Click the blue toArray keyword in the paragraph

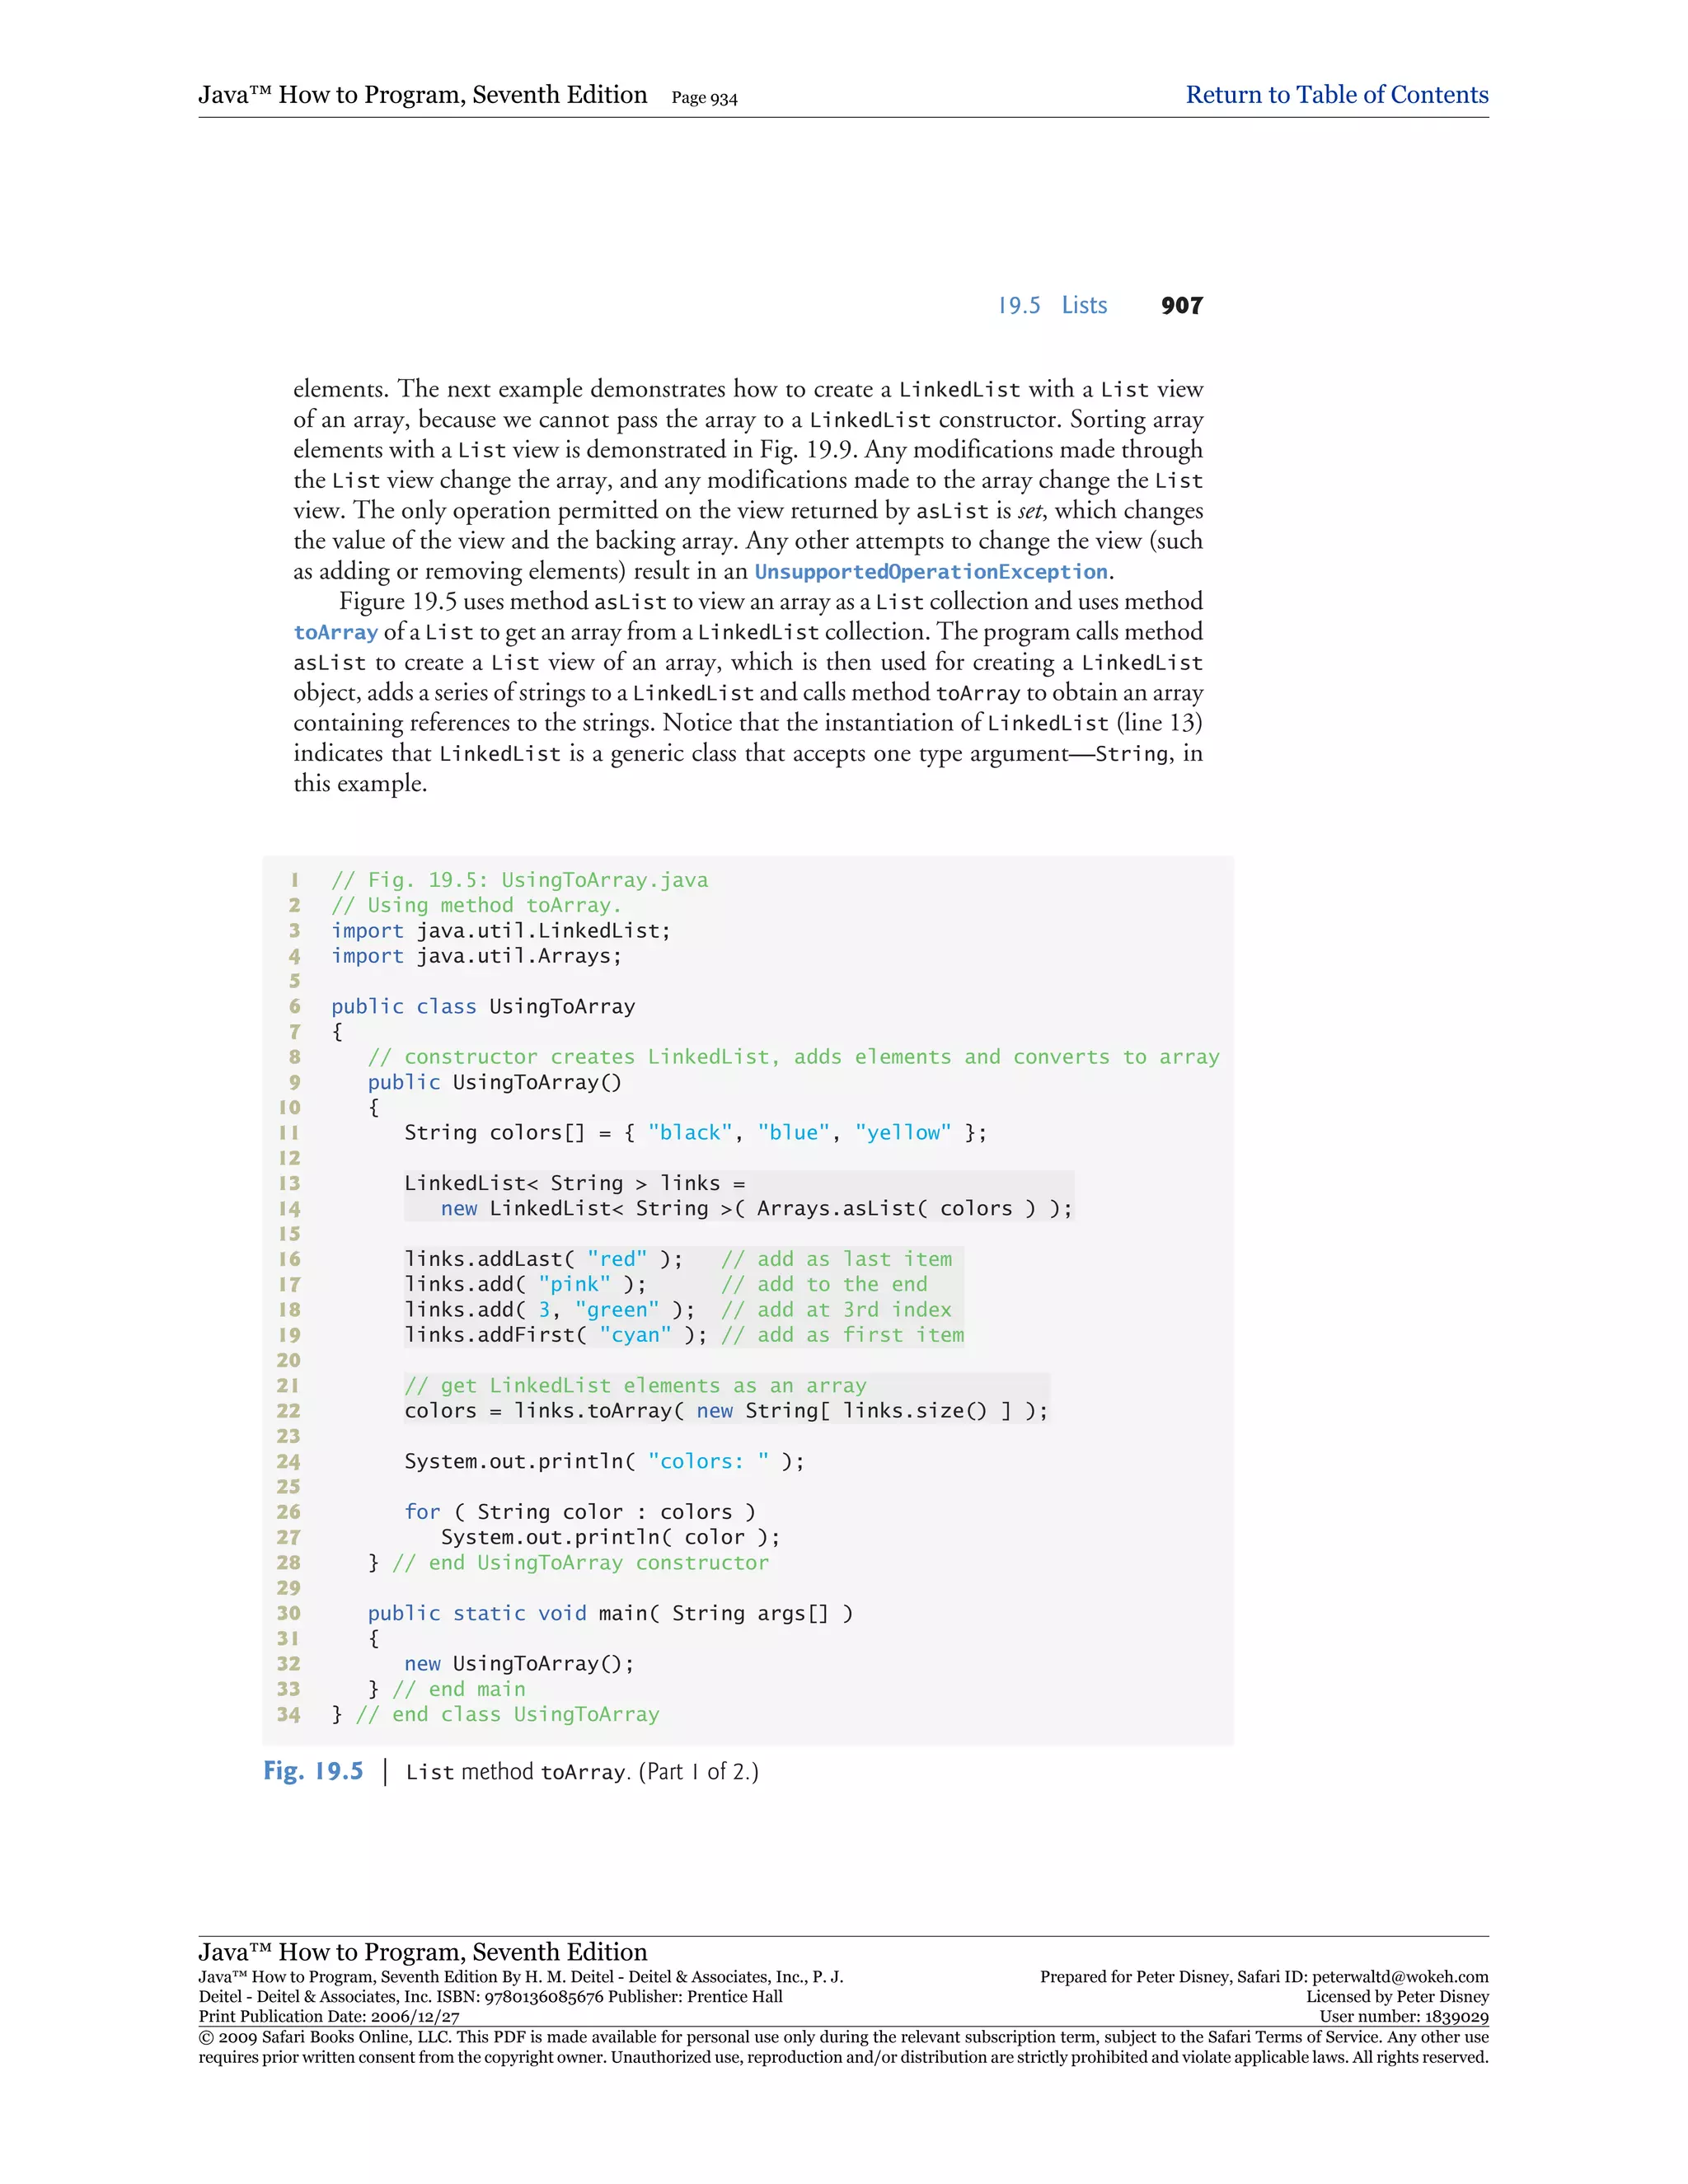(335, 632)
